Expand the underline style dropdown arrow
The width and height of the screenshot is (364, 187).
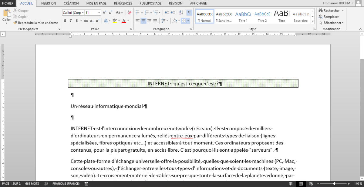[81, 21]
